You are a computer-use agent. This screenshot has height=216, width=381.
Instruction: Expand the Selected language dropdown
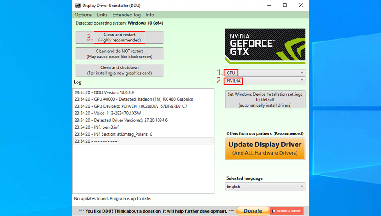click(x=265, y=187)
